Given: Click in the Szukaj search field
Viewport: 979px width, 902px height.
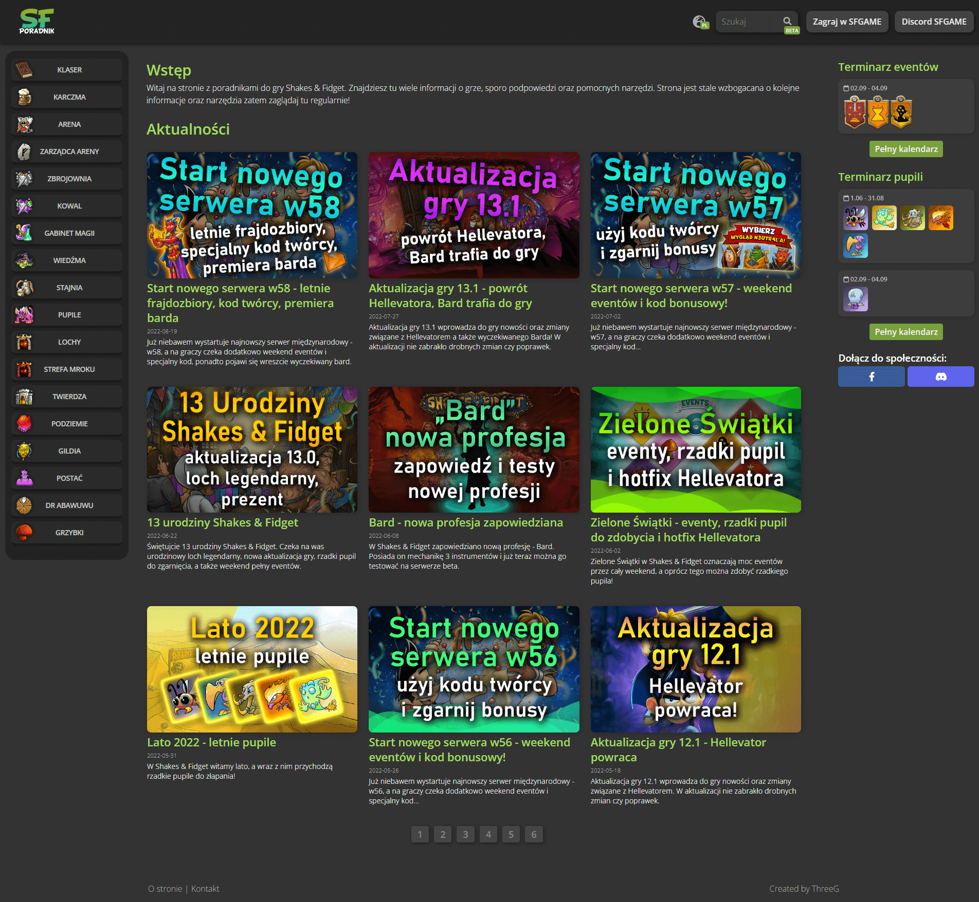Looking at the screenshot, I should [749, 22].
